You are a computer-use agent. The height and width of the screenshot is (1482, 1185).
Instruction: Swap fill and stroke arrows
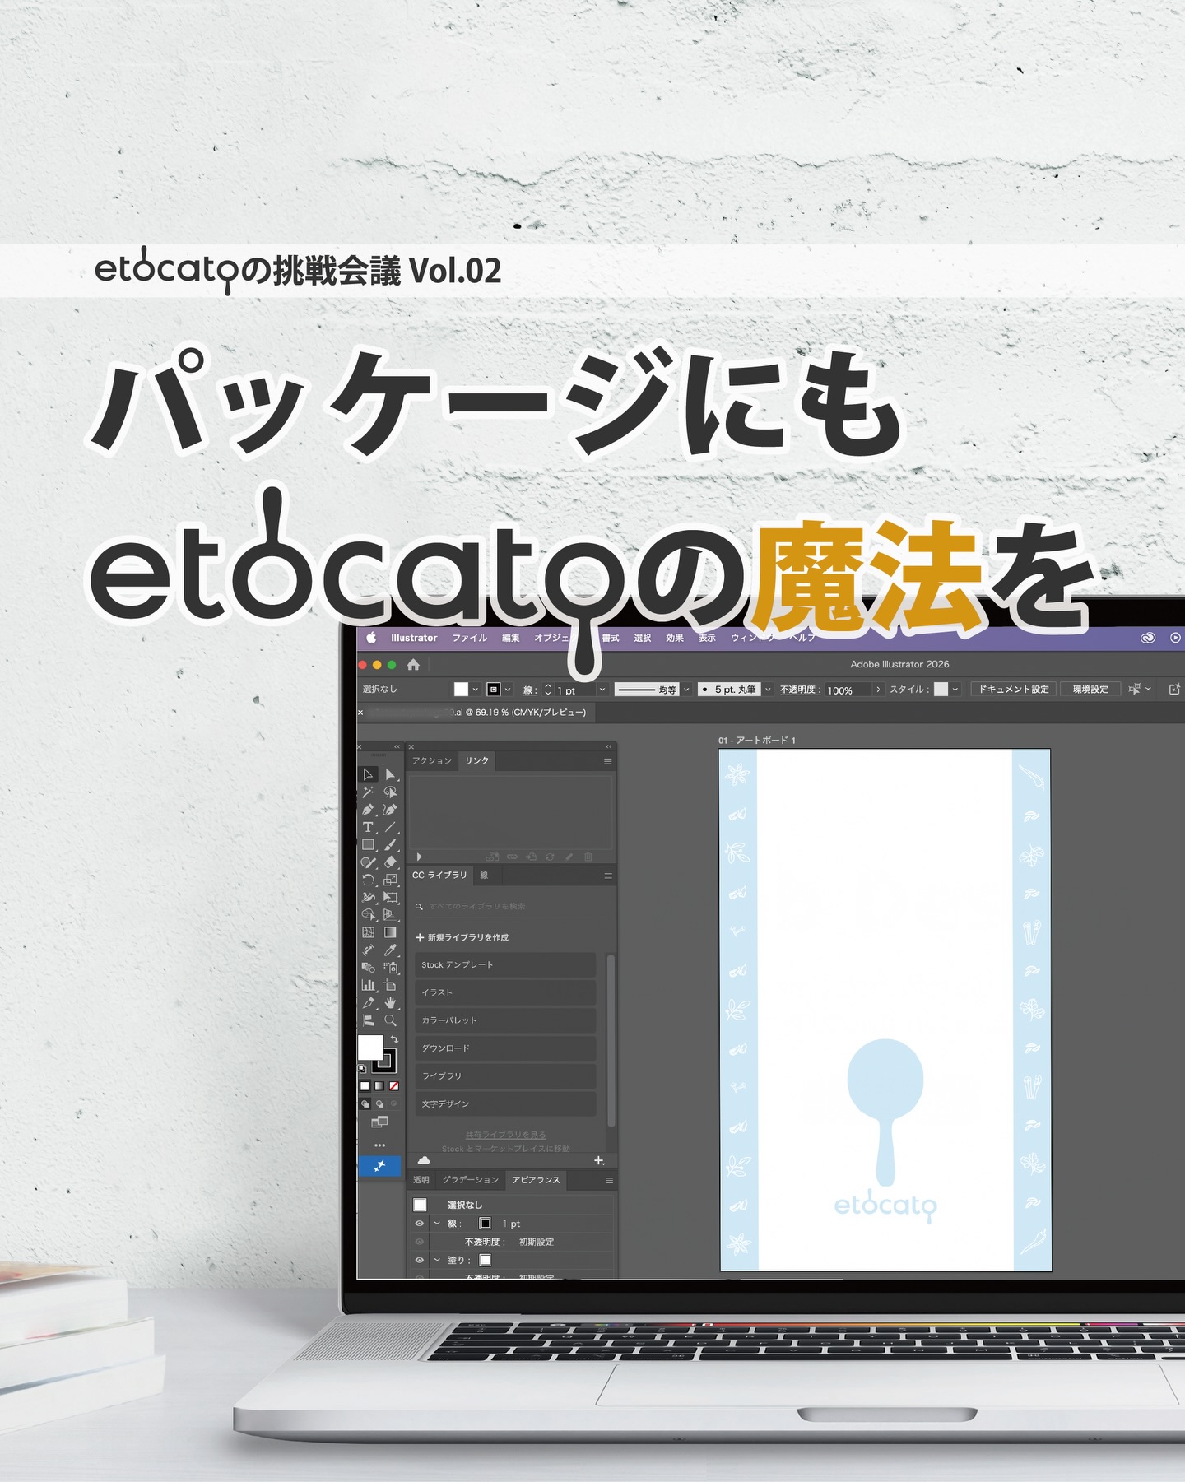[x=394, y=1039]
